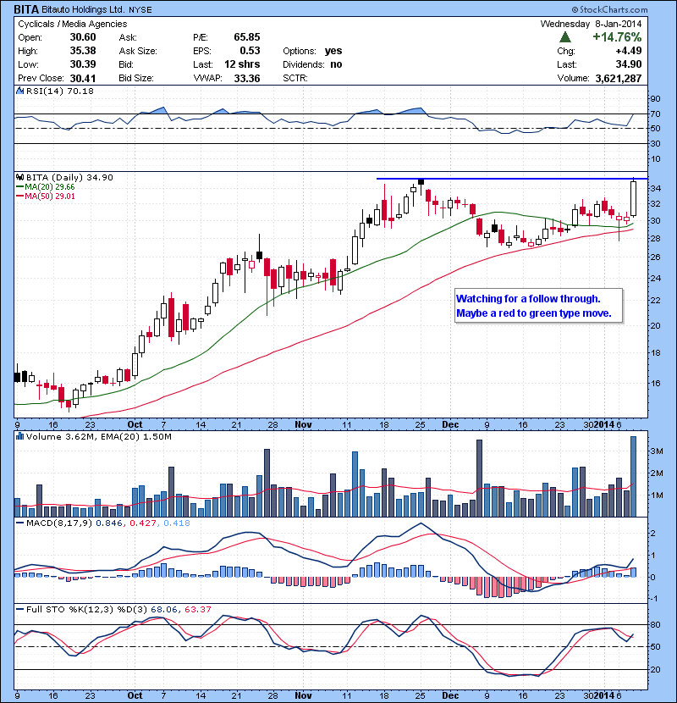Select the green MA(20) legend line marker

point(20,187)
